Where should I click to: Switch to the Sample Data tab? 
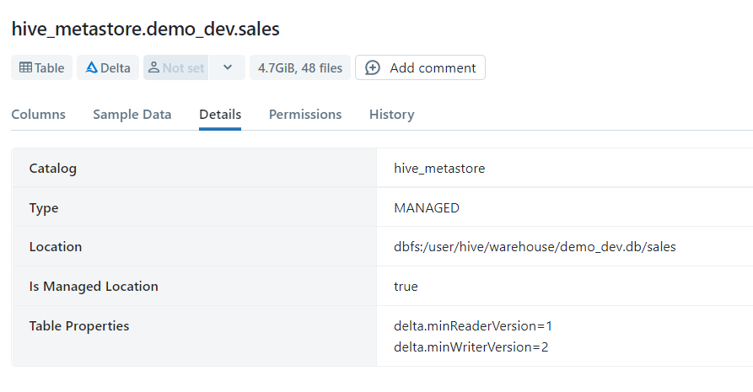pyautogui.click(x=132, y=115)
